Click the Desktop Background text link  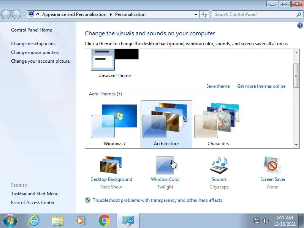coord(111,179)
